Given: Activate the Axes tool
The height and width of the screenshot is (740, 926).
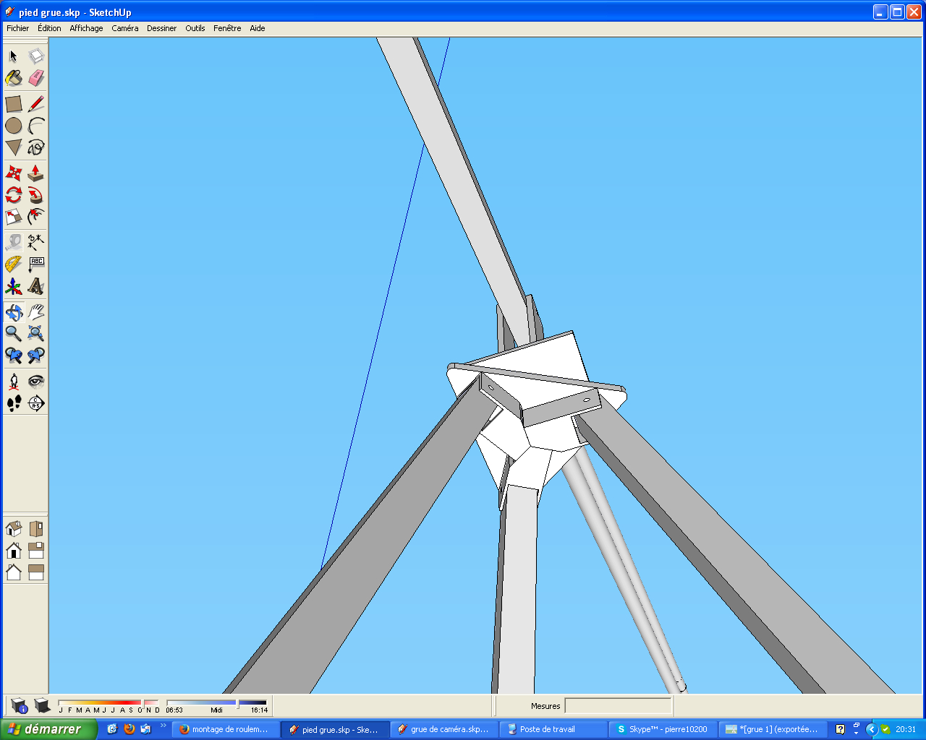Looking at the screenshot, I should [x=14, y=287].
